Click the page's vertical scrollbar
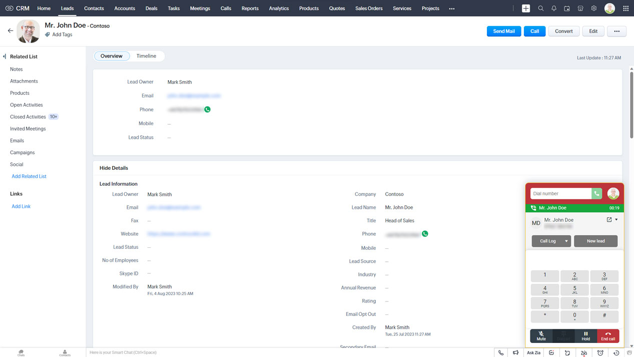 coord(631,105)
